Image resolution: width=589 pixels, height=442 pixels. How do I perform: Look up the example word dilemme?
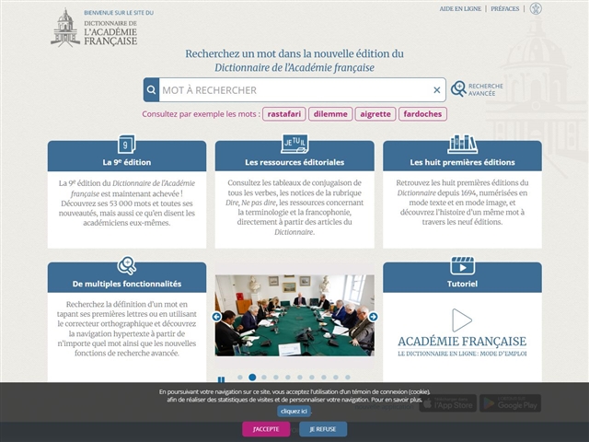pyautogui.click(x=330, y=114)
